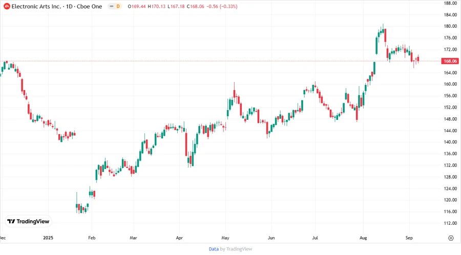Click the 164.00 price axis label

pos(450,73)
